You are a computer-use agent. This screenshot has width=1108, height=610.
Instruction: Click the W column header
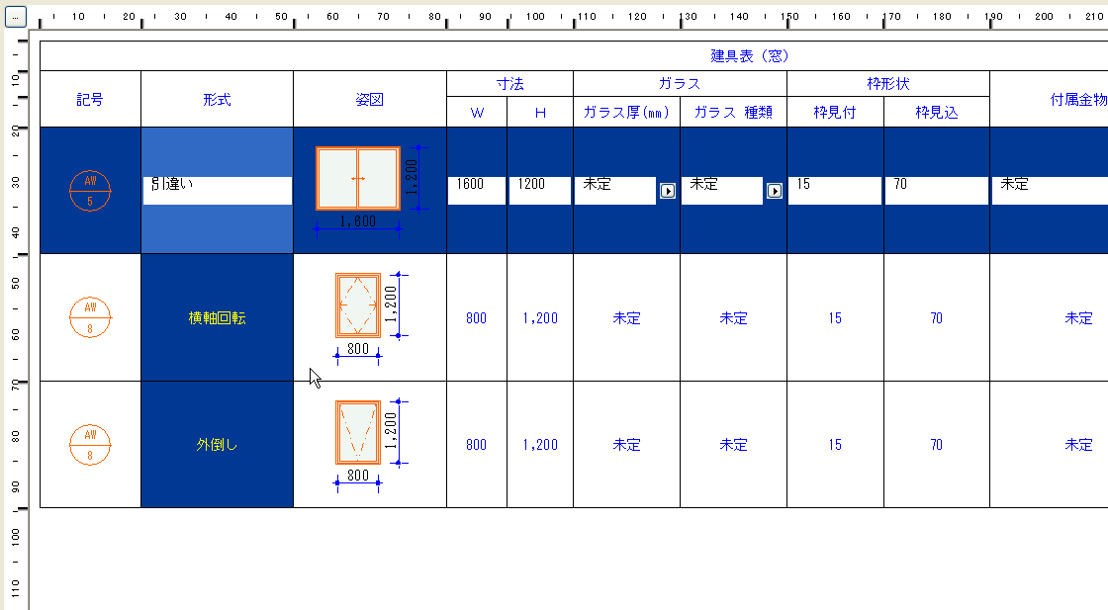[477, 113]
